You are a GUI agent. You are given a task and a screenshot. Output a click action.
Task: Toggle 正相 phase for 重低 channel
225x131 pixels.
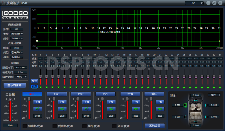click(160, 102)
